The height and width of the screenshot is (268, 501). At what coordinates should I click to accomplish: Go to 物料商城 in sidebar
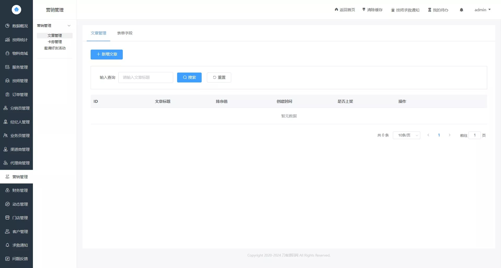tap(16, 53)
